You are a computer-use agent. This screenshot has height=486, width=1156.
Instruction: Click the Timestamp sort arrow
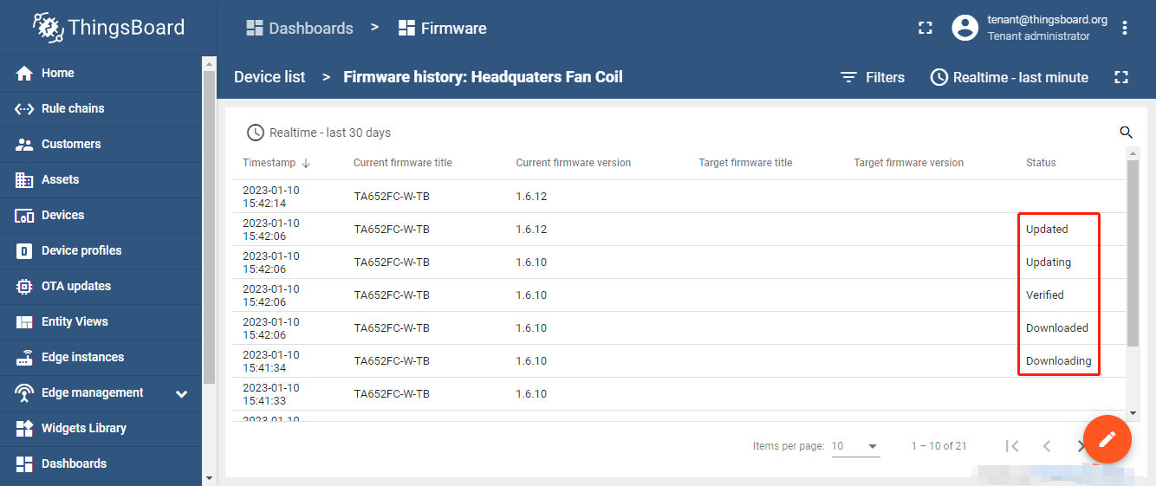pyautogui.click(x=306, y=163)
